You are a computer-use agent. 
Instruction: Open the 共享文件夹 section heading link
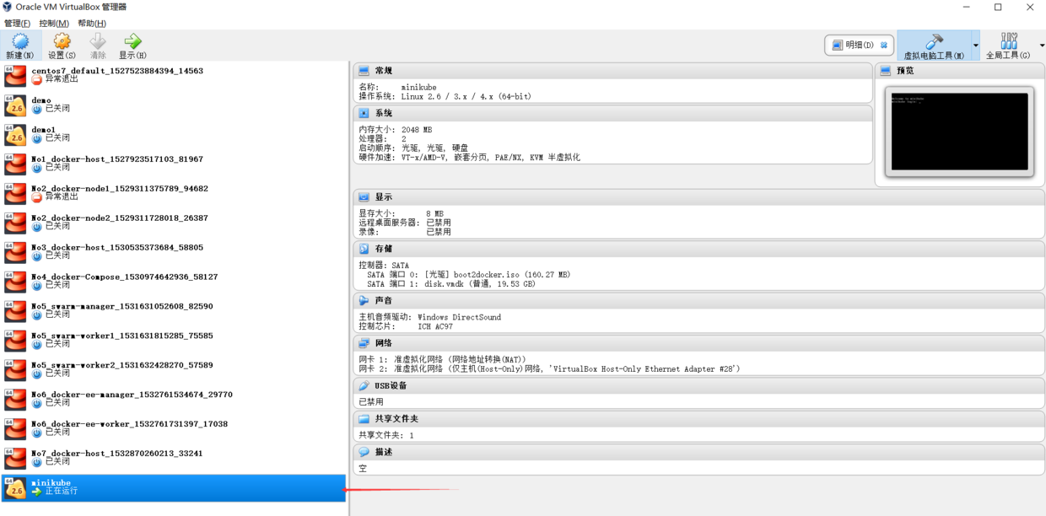click(x=396, y=418)
